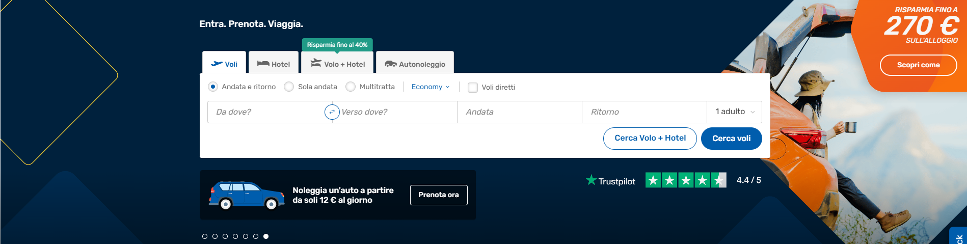Enable Voli diretti checkbox
Viewport: 967px width, 244px height.
[473, 87]
